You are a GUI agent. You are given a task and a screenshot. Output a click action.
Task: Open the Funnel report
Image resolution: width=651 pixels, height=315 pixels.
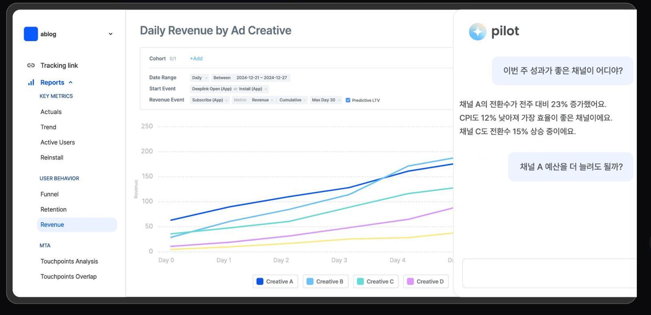click(50, 194)
